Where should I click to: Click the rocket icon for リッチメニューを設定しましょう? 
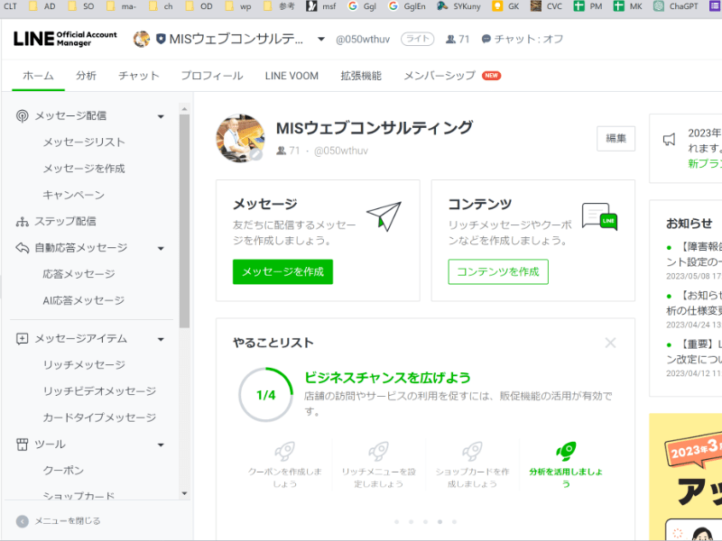pyautogui.click(x=379, y=450)
